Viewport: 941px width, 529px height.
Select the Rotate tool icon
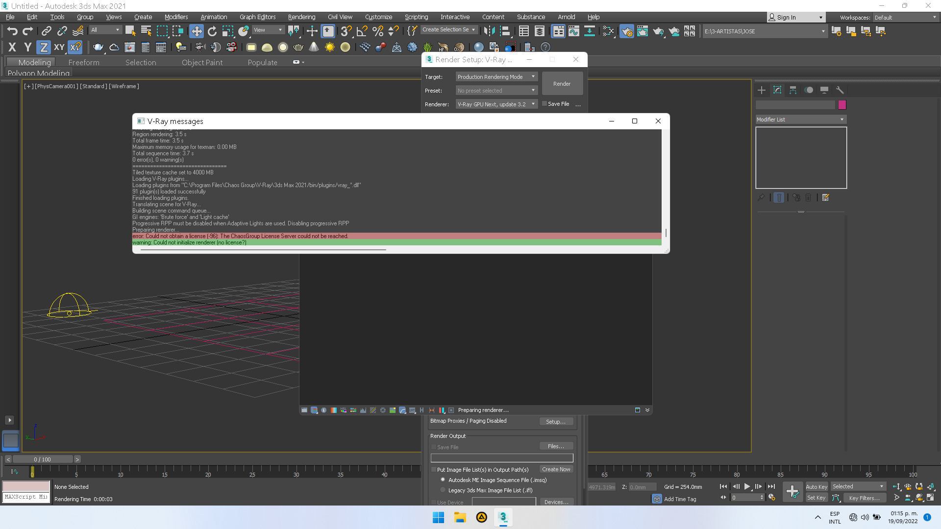point(212,31)
